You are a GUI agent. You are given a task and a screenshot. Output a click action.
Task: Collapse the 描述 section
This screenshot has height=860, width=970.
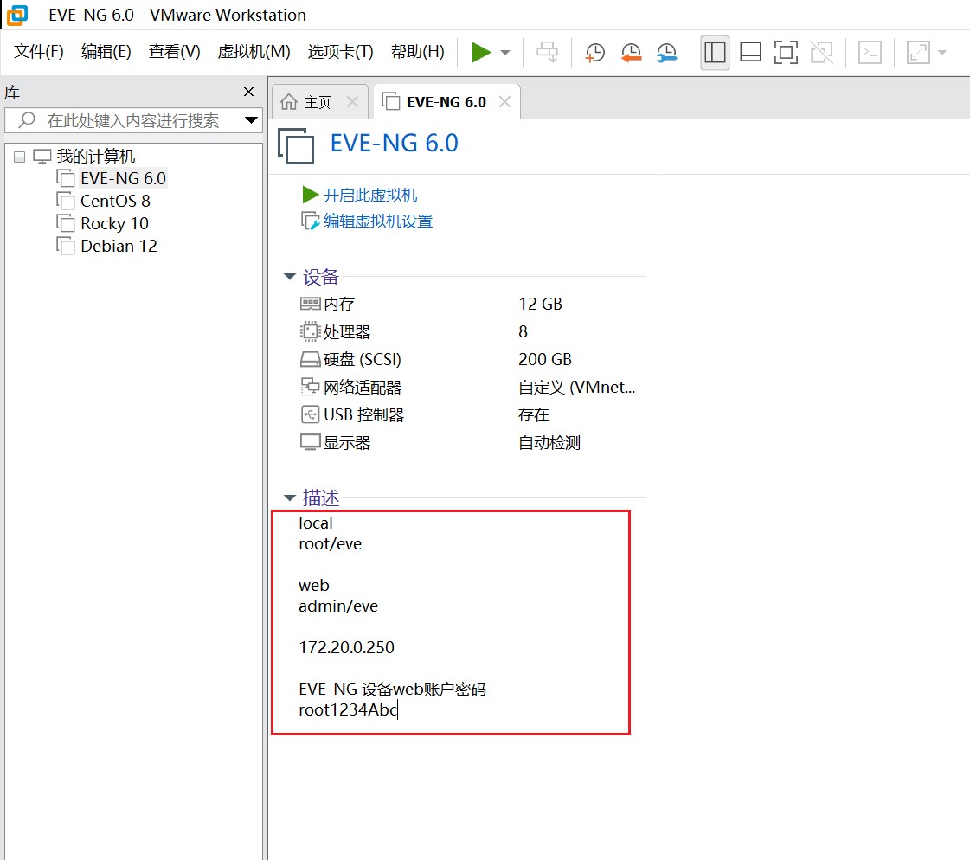coord(290,497)
